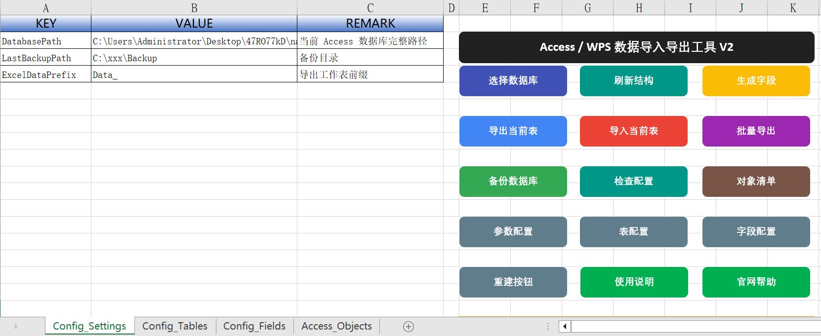Click the horizontal scrollbar track

[696, 326]
